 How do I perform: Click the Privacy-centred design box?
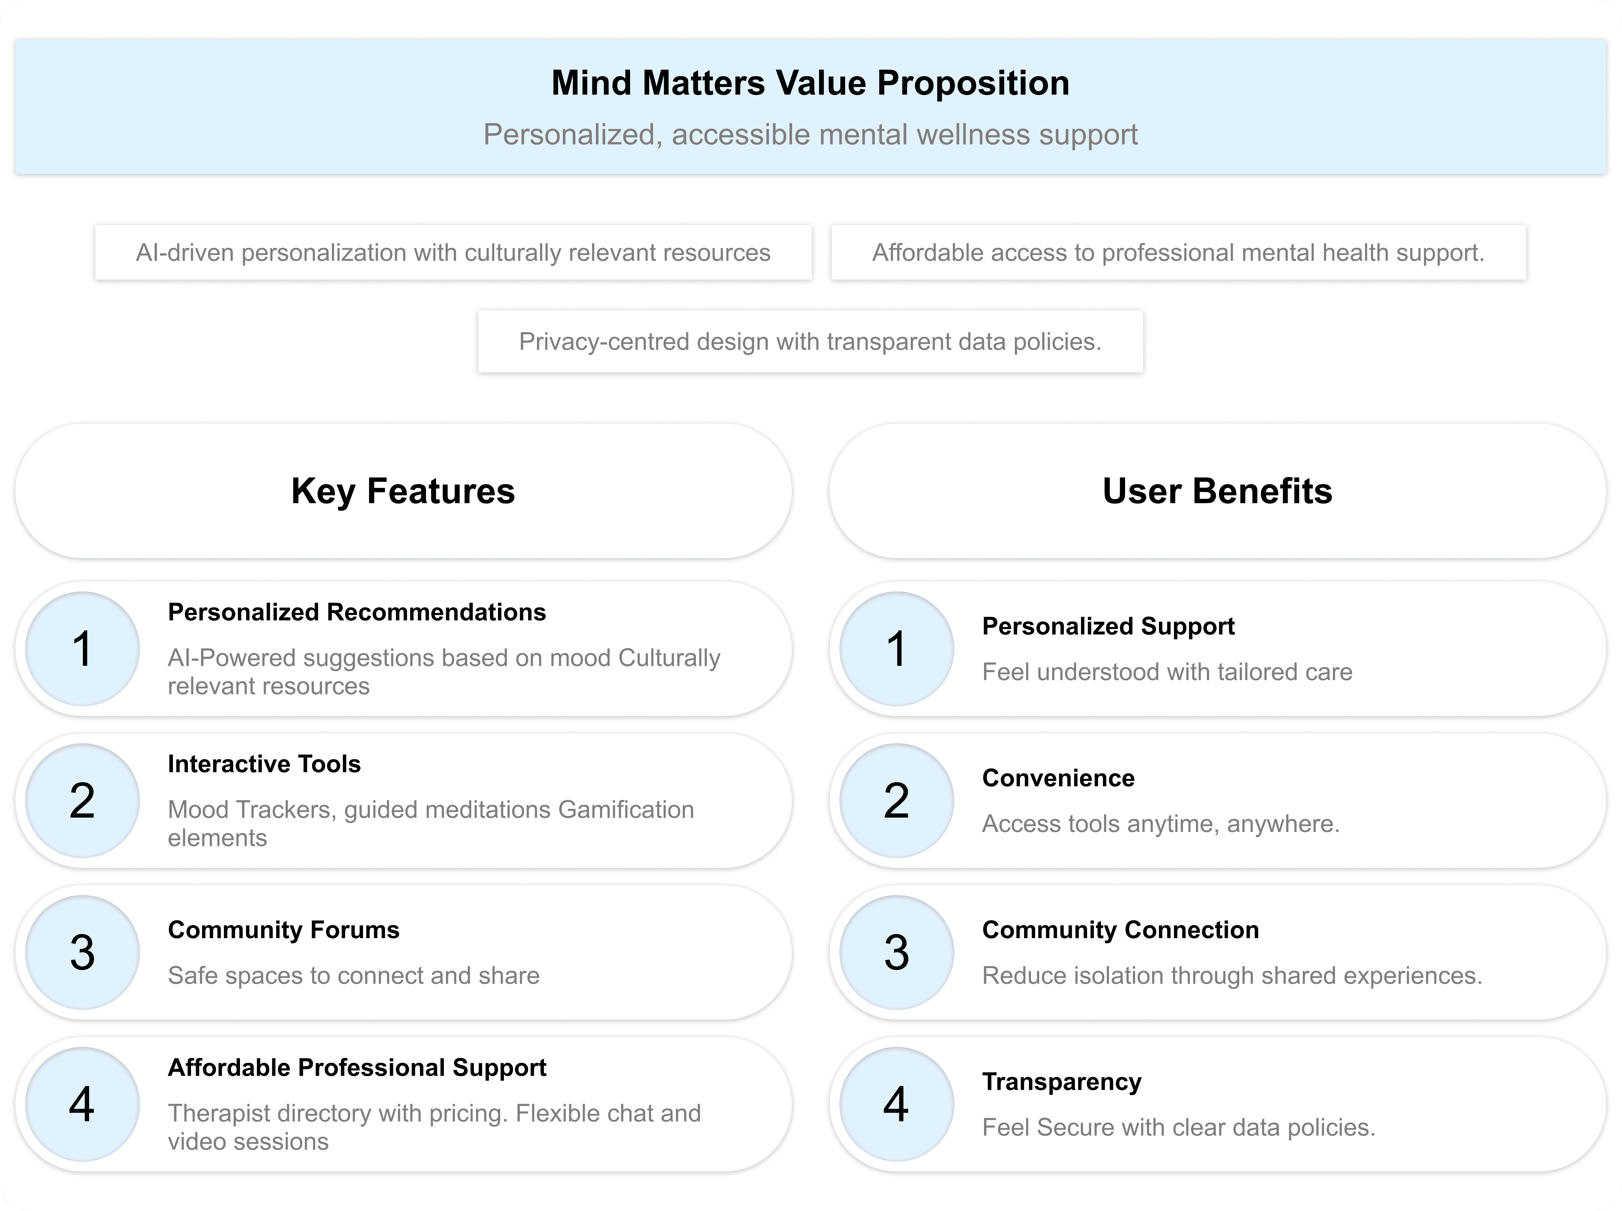pos(811,342)
